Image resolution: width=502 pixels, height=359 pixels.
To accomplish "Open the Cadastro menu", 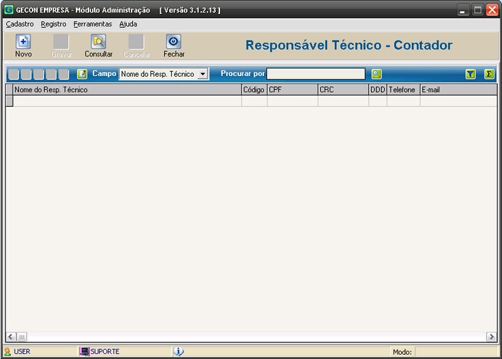I will coord(19,24).
